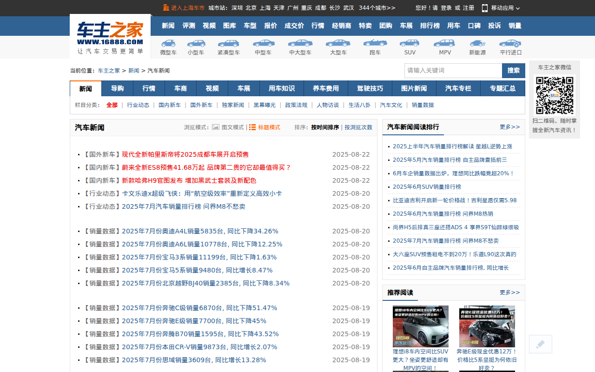Image resolution: width=595 pixels, height=372 pixels.
Task: Open article 2025年7月份本田CR-V销量9873台
Action: pyautogui.click(x=199, y=347)
